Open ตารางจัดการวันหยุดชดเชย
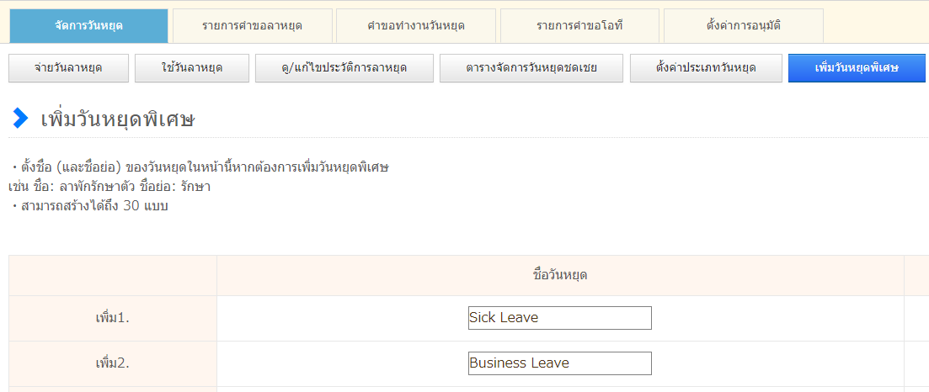 coord(531,68)
